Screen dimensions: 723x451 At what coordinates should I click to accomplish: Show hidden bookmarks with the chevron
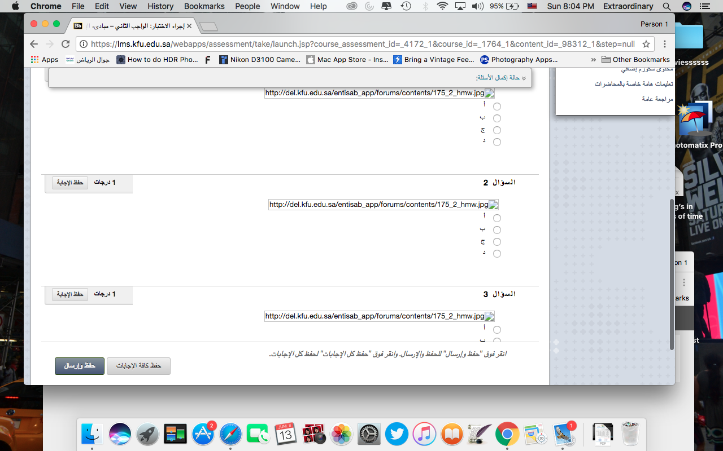coord(593,60)
